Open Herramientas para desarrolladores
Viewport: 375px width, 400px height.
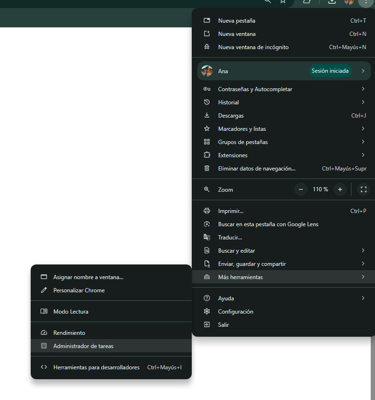(96, 367)
